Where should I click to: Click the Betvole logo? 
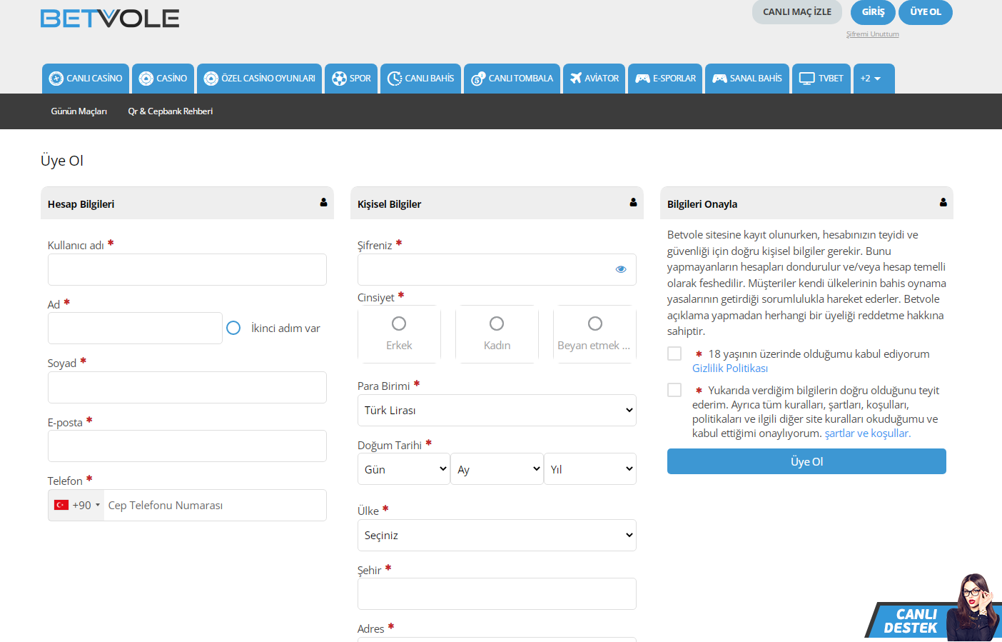pyautogui.click(x=110, y=19)
